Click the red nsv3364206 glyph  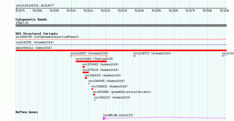click(86, 78)
